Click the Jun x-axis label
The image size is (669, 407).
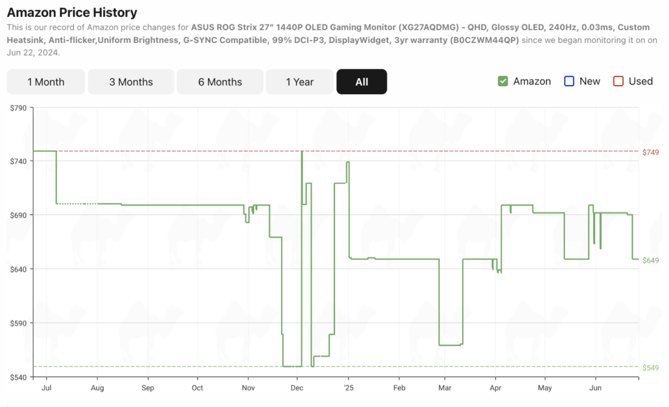point(595,388)
